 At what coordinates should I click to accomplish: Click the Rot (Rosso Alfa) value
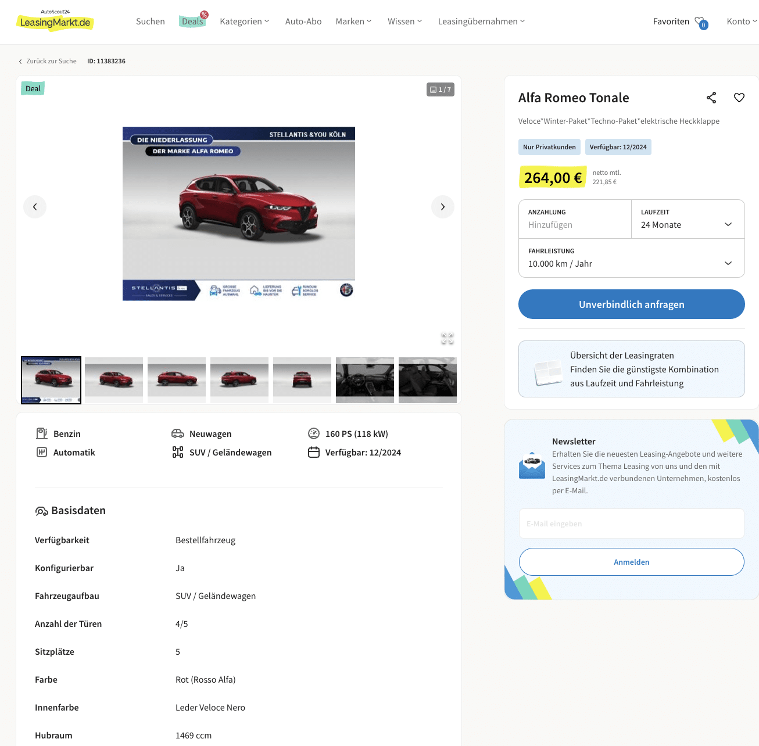click(x=206, y=680)
